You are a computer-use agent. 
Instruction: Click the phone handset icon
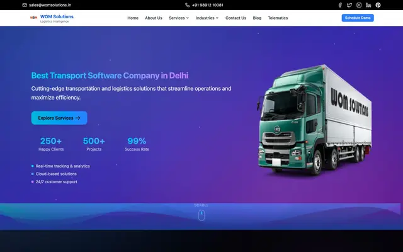pos(188,5)
